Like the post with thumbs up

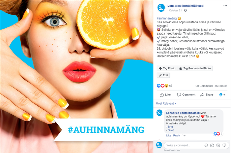pos(165,95)
